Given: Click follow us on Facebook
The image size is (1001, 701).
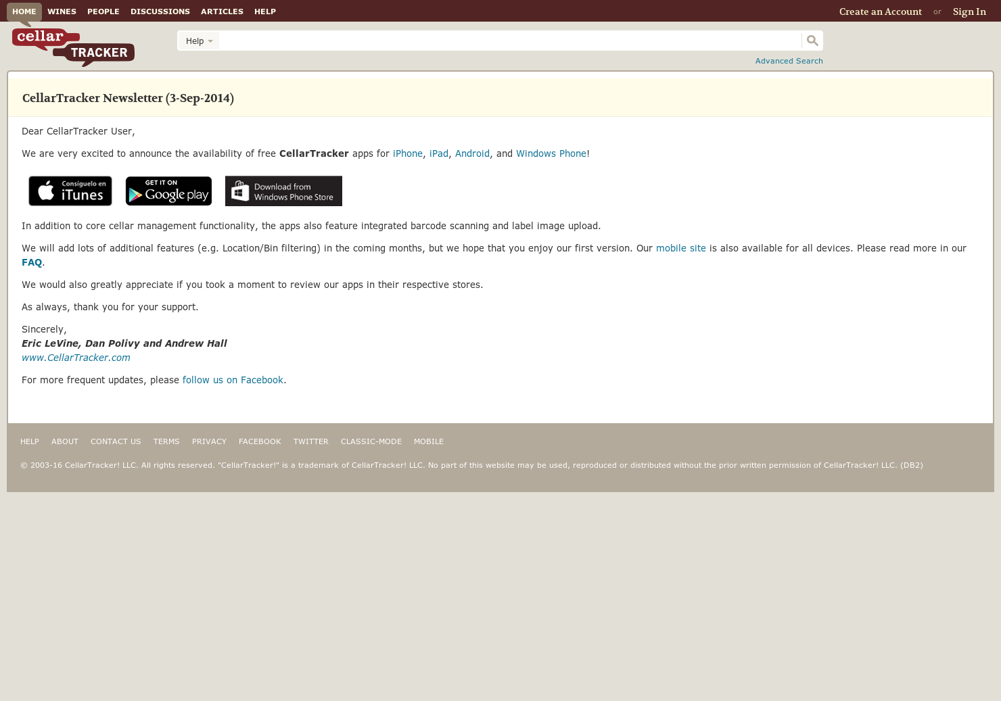Looking at the screenshot, I should (x=233, y=380).
